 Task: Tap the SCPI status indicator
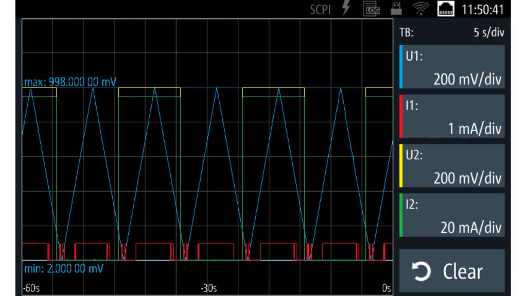[322, 9]
